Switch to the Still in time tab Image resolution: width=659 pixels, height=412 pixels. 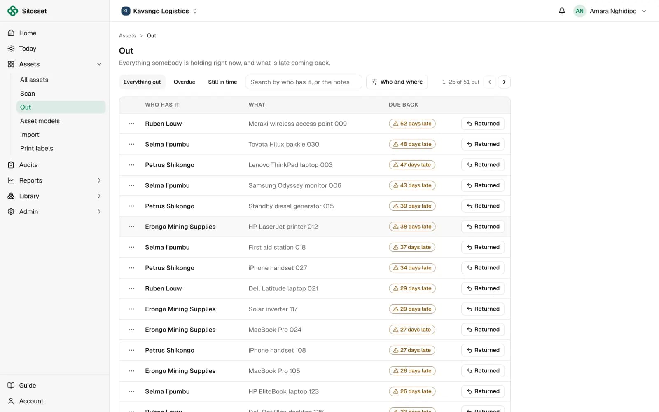pyautogui.click(x=222, y=82)
